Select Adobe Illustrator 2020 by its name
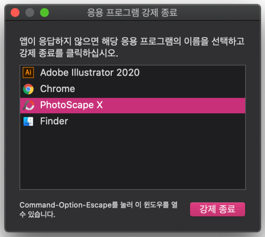The height and width of the screenshot is (237, 265). click(90, 73)
